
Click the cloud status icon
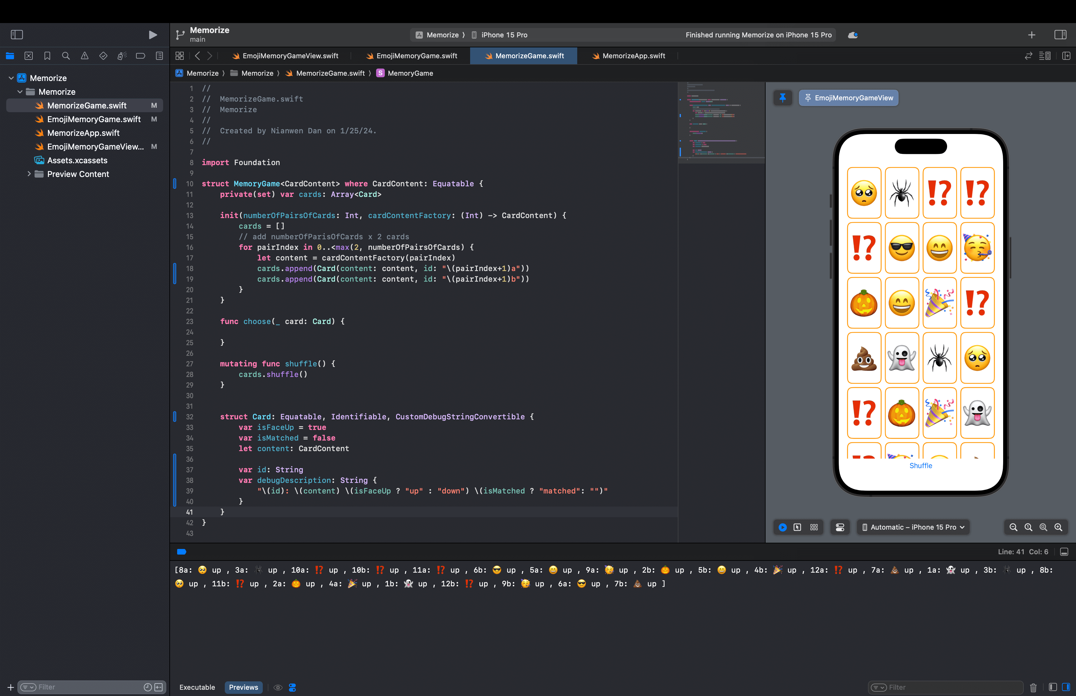[x=852, y=35]
